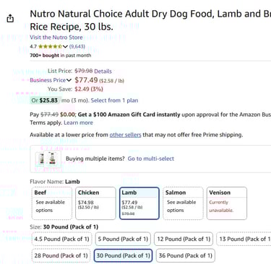Viewport: 271px width, 264px height.
Task: Select the 36 Pound (Pack of 1) size
Action: [x=186, y=255]
